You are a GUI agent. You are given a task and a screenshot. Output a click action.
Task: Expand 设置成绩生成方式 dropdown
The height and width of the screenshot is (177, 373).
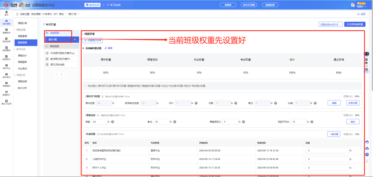tap(330, 24)
